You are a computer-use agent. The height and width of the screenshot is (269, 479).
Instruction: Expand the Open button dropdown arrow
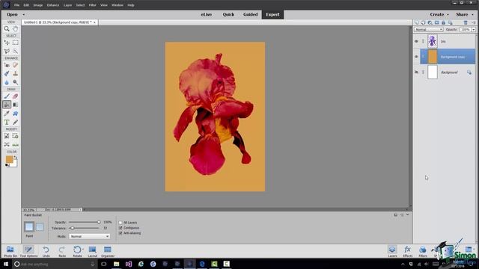23,15
